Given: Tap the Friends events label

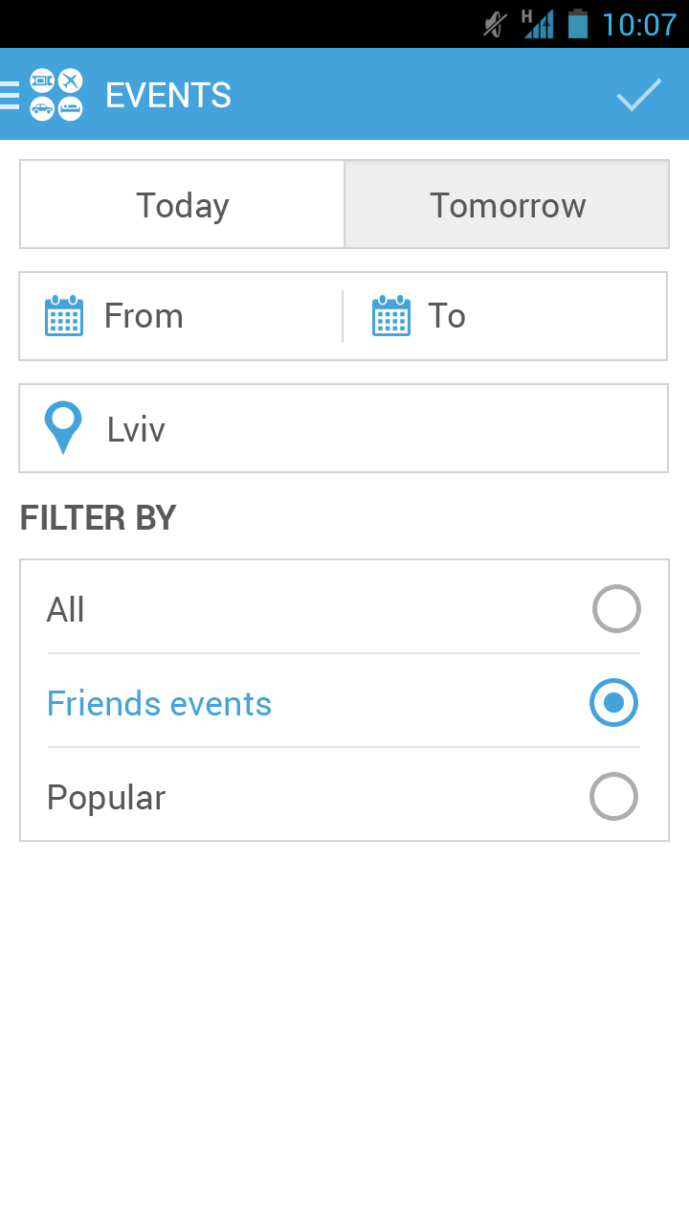Looking at the screenshot, I should click(x=160, y=704).
